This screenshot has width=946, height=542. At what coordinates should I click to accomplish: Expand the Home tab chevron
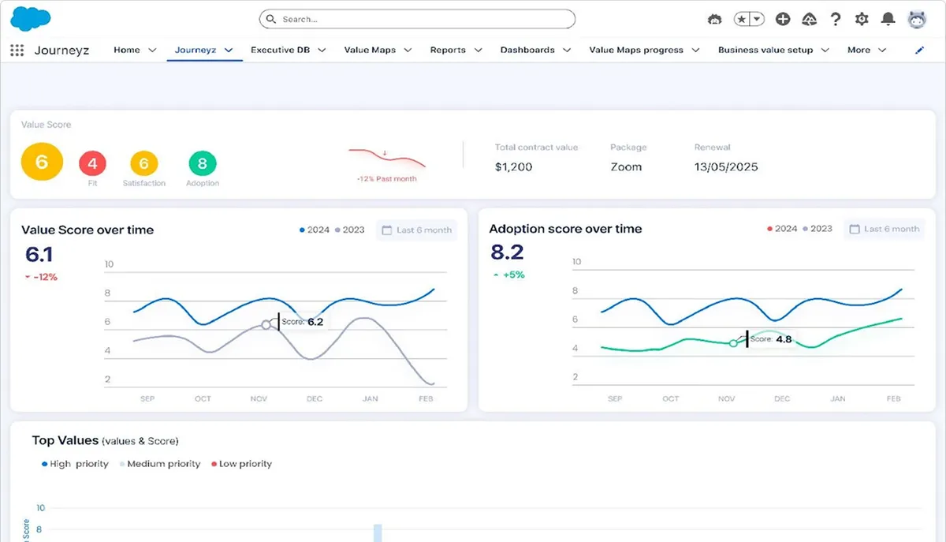152,50
